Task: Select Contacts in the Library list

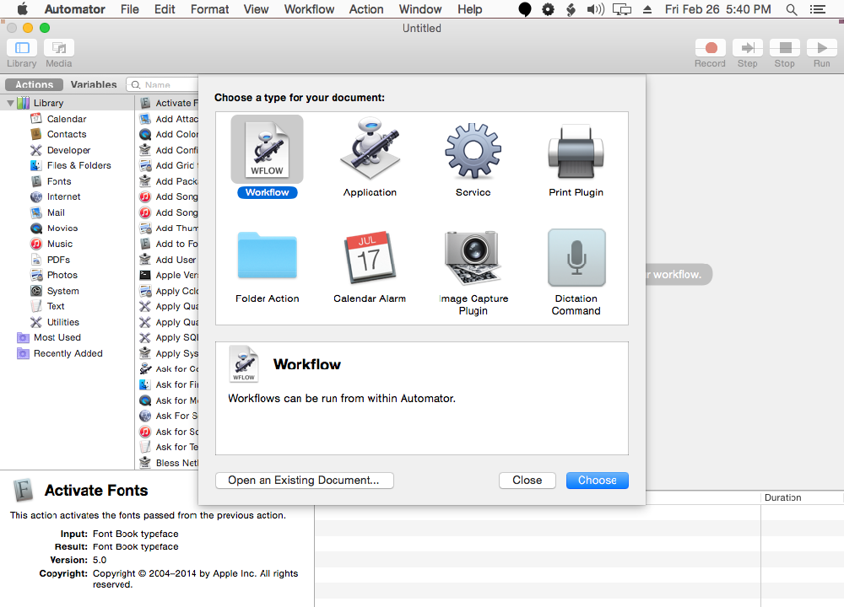Action: click(66, 134)
